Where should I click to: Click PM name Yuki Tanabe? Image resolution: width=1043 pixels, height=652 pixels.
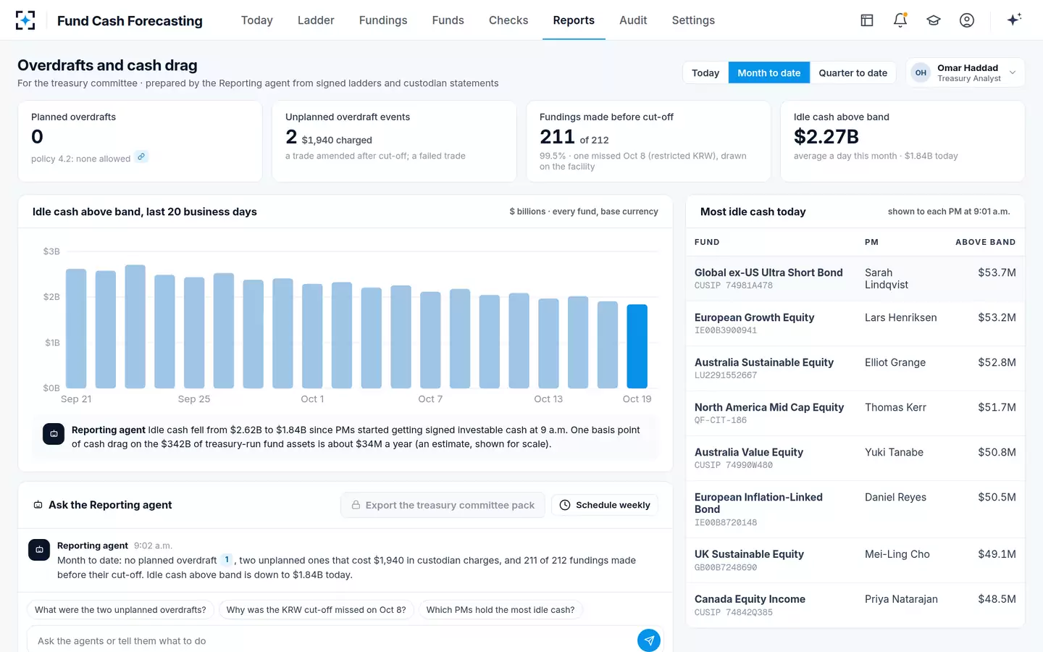pyautogui.click(x=894, y=452)
